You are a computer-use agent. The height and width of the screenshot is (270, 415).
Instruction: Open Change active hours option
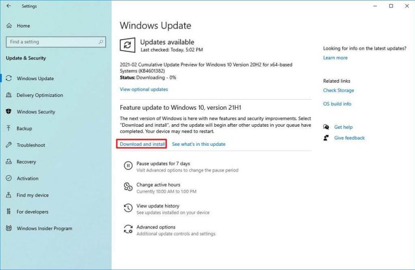click(158, 185)
